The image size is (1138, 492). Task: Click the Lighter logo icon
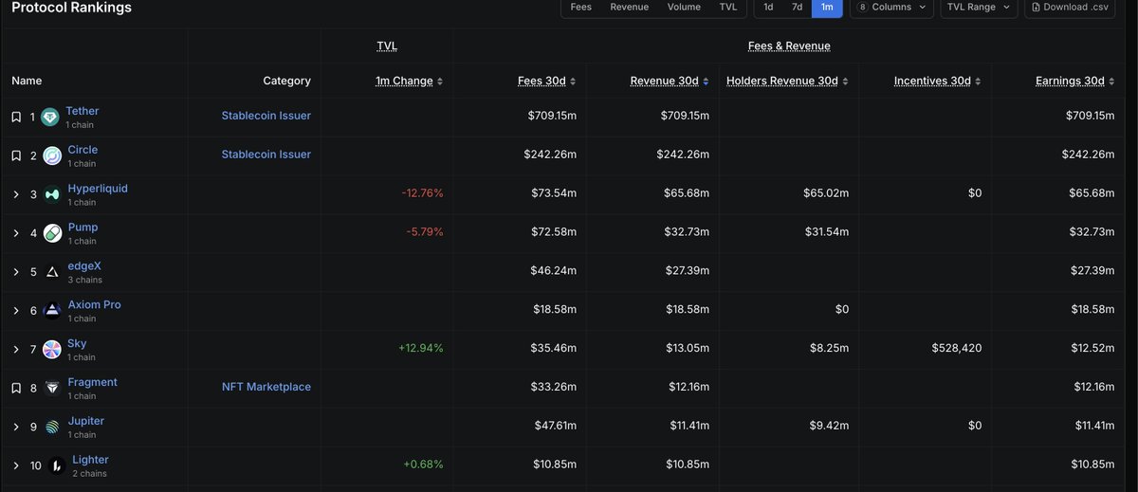pyautogui.click(x=56, y=465)
